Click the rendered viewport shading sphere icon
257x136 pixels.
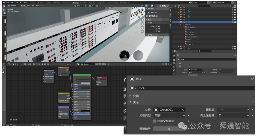tap(167, 6)
